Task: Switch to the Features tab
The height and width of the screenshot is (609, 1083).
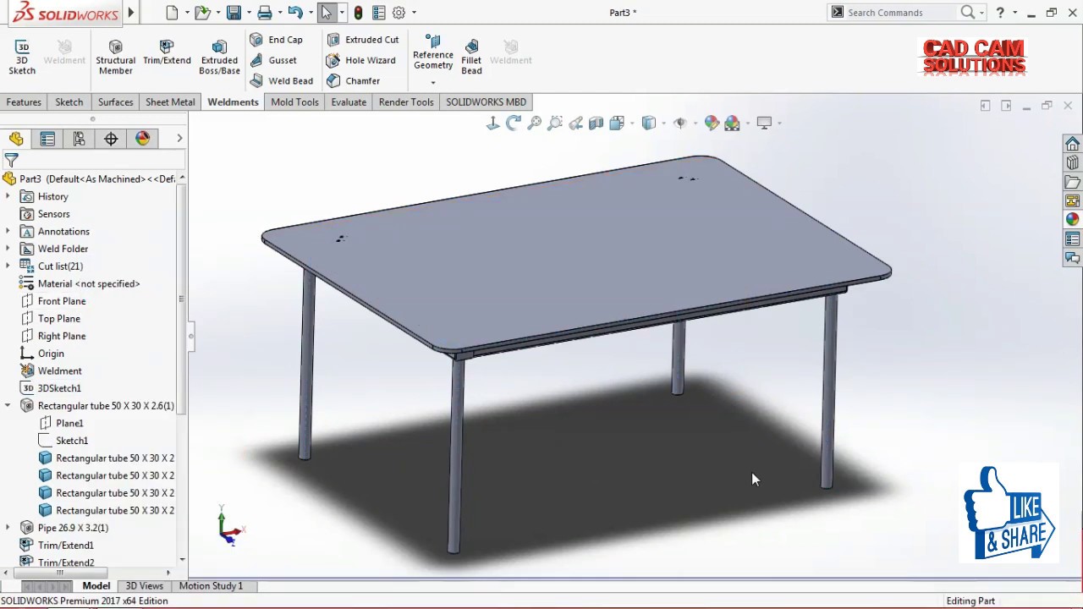Action: coord(24,101)
